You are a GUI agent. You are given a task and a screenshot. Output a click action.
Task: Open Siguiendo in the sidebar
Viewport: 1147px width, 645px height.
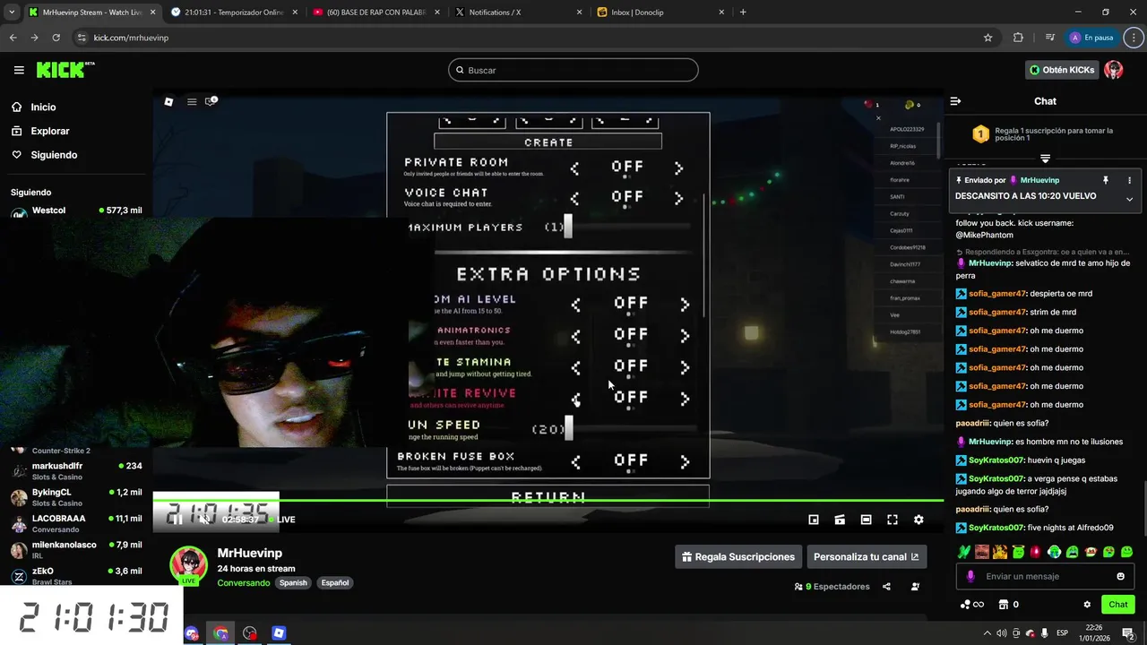[54, 155]
